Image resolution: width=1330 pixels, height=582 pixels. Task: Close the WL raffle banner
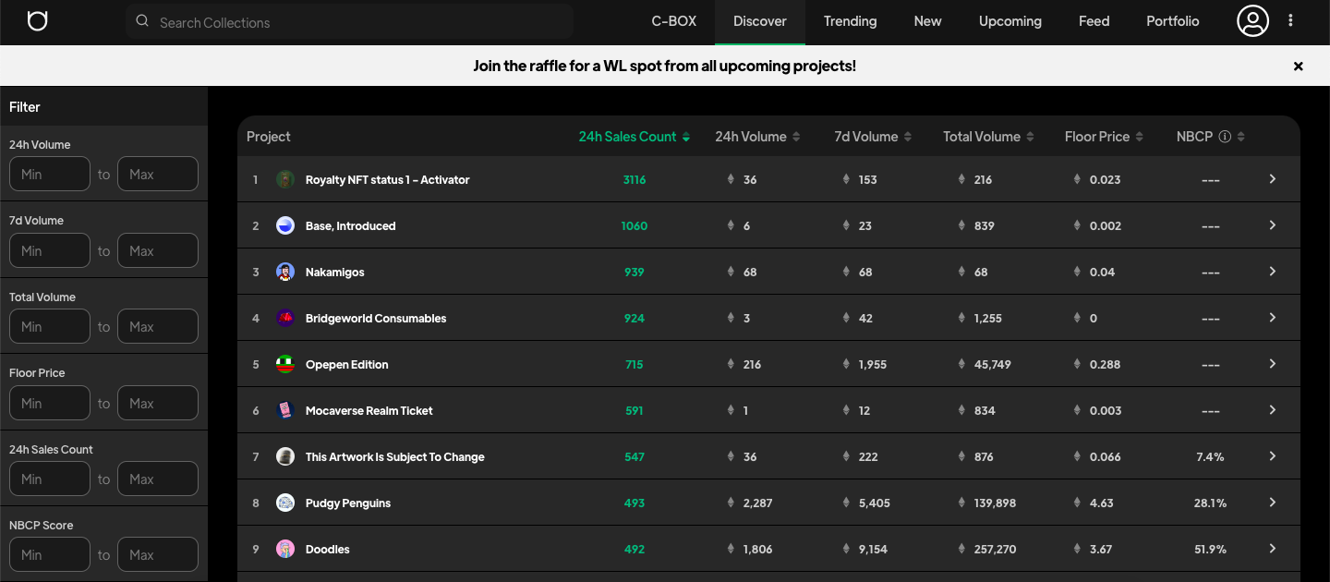[1298, 67]
